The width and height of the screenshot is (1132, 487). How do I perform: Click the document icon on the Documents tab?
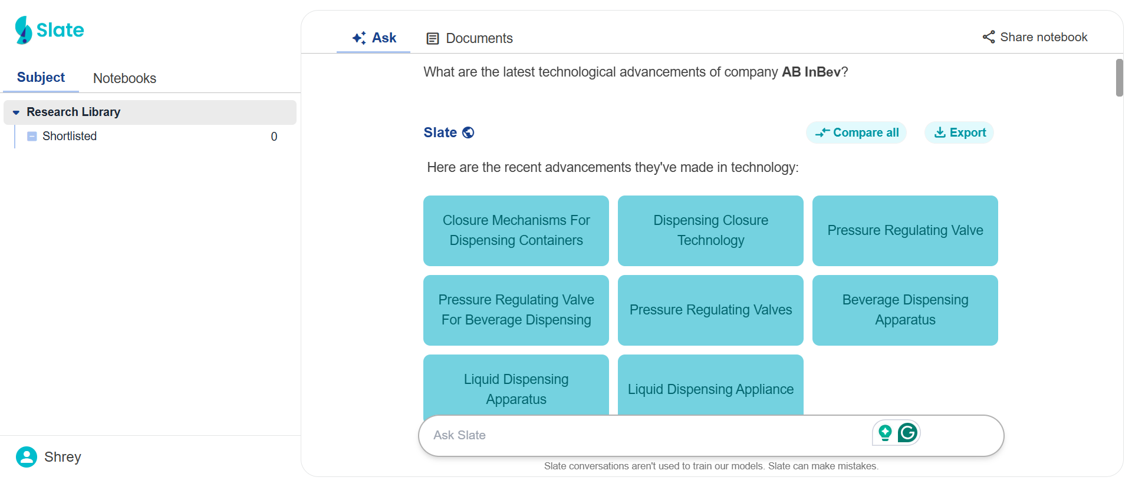[433, 38]
